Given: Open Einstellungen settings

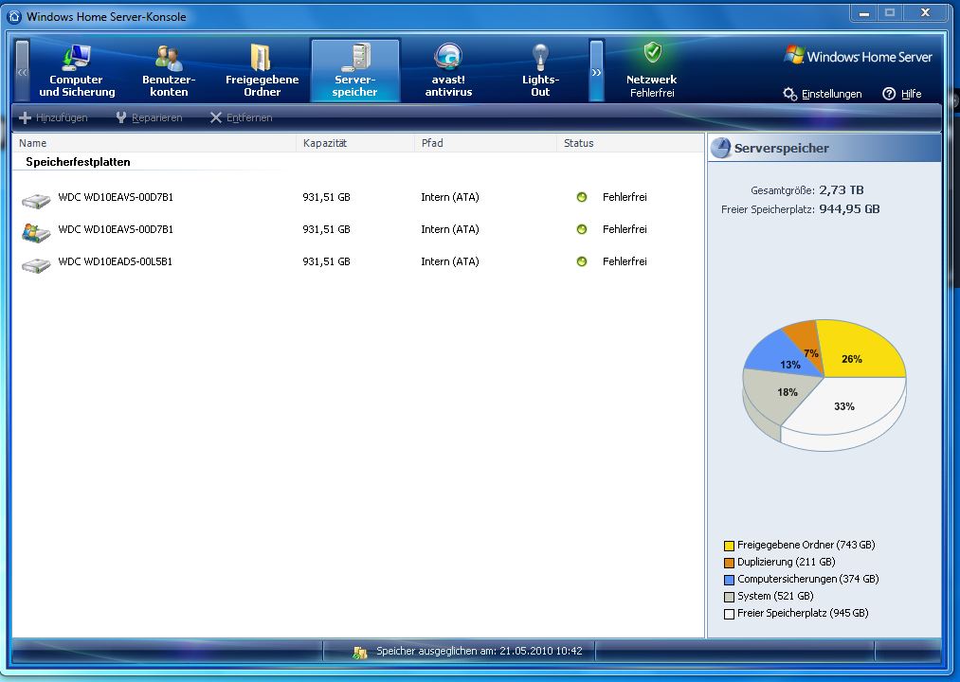Looking at the screenshot, I should [x=823, y=94].
